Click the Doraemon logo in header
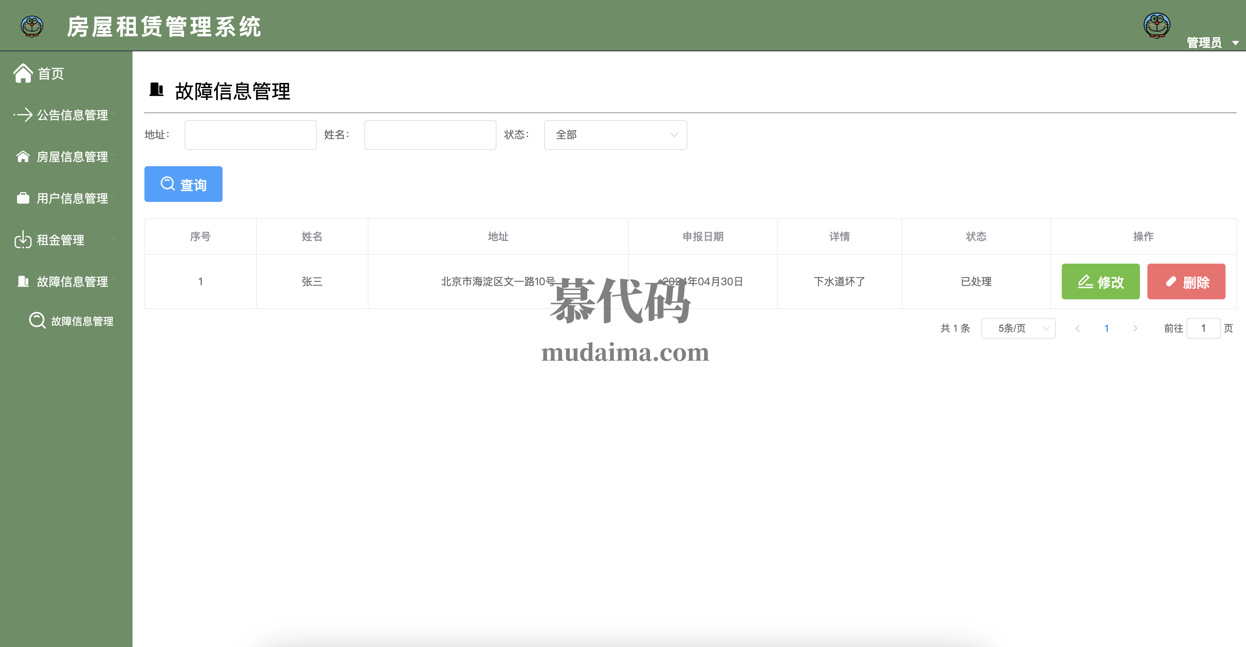The image size is (1246, 647). coord(32,26)
